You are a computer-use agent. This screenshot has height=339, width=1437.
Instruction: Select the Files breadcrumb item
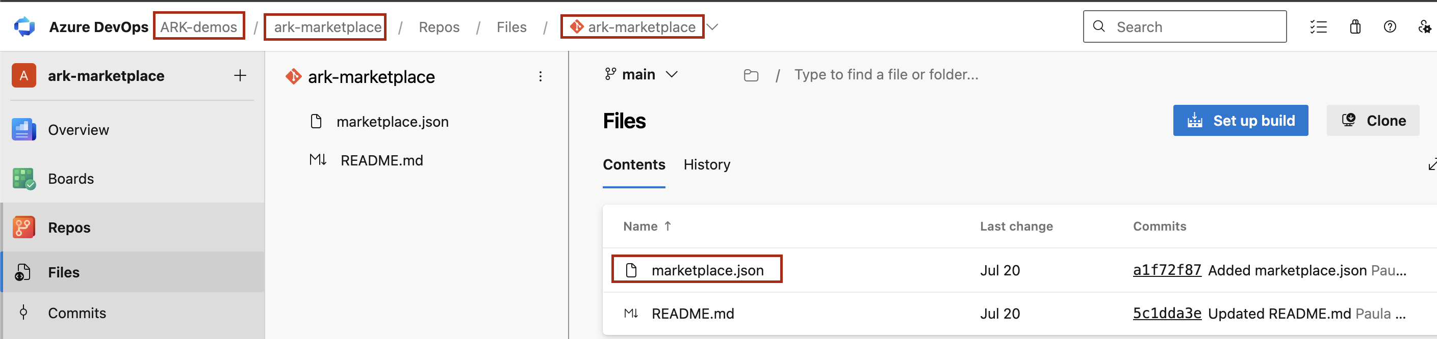coord(511,26)
